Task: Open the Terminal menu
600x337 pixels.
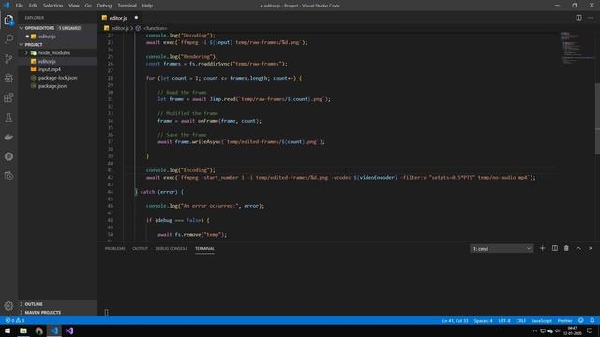Action: (x=127, y=6)
